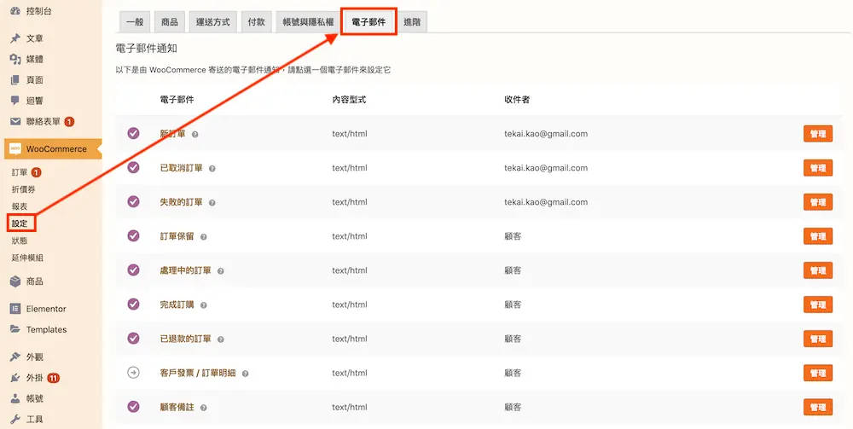Click the 外掛 plugin icon
The height and width of the screenshot is (429, 853).
(15, 377)
